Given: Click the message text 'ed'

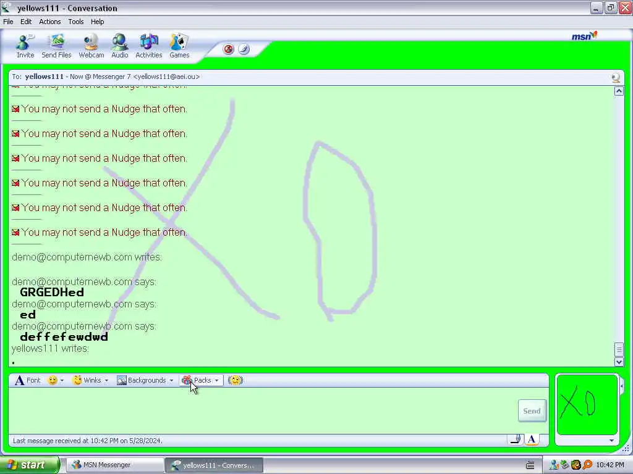Looking at the screenshot, I should click(x=28, y=314).
